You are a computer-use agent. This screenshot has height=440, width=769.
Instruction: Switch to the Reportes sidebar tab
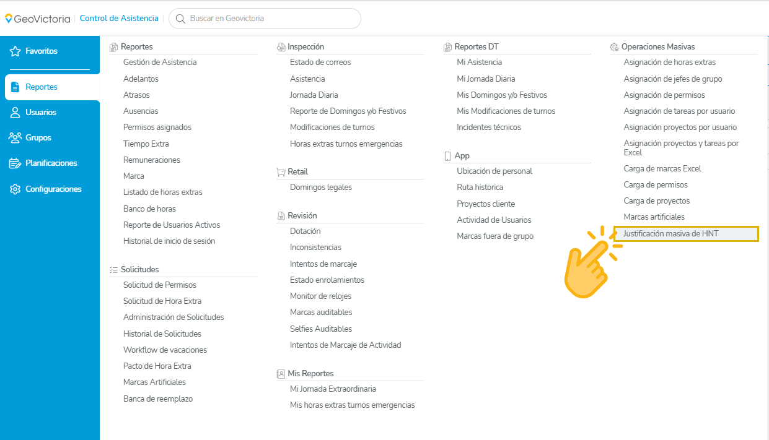[x=52, y=87]
